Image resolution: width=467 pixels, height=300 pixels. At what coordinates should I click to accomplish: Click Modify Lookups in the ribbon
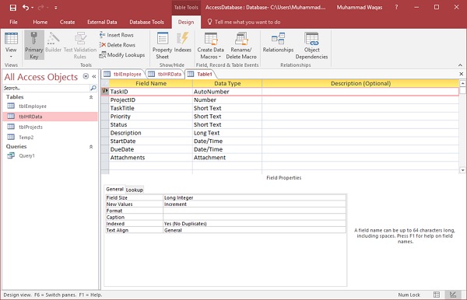click(x=122, y=54)
